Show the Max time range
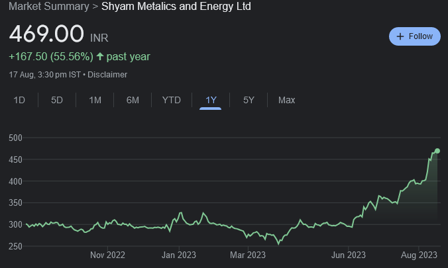This screenshot has width=448, height=268. (286, 100)
